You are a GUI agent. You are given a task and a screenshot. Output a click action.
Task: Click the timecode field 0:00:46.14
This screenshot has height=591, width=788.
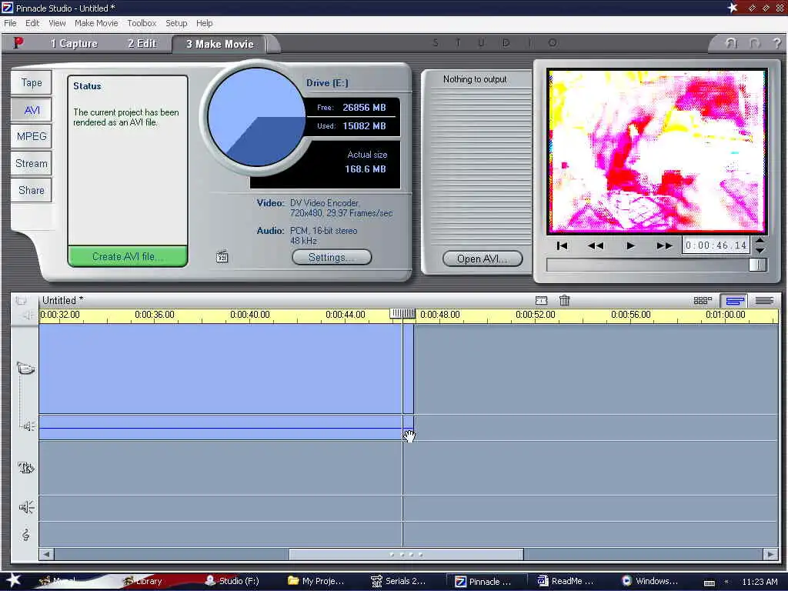coord(716,245)
